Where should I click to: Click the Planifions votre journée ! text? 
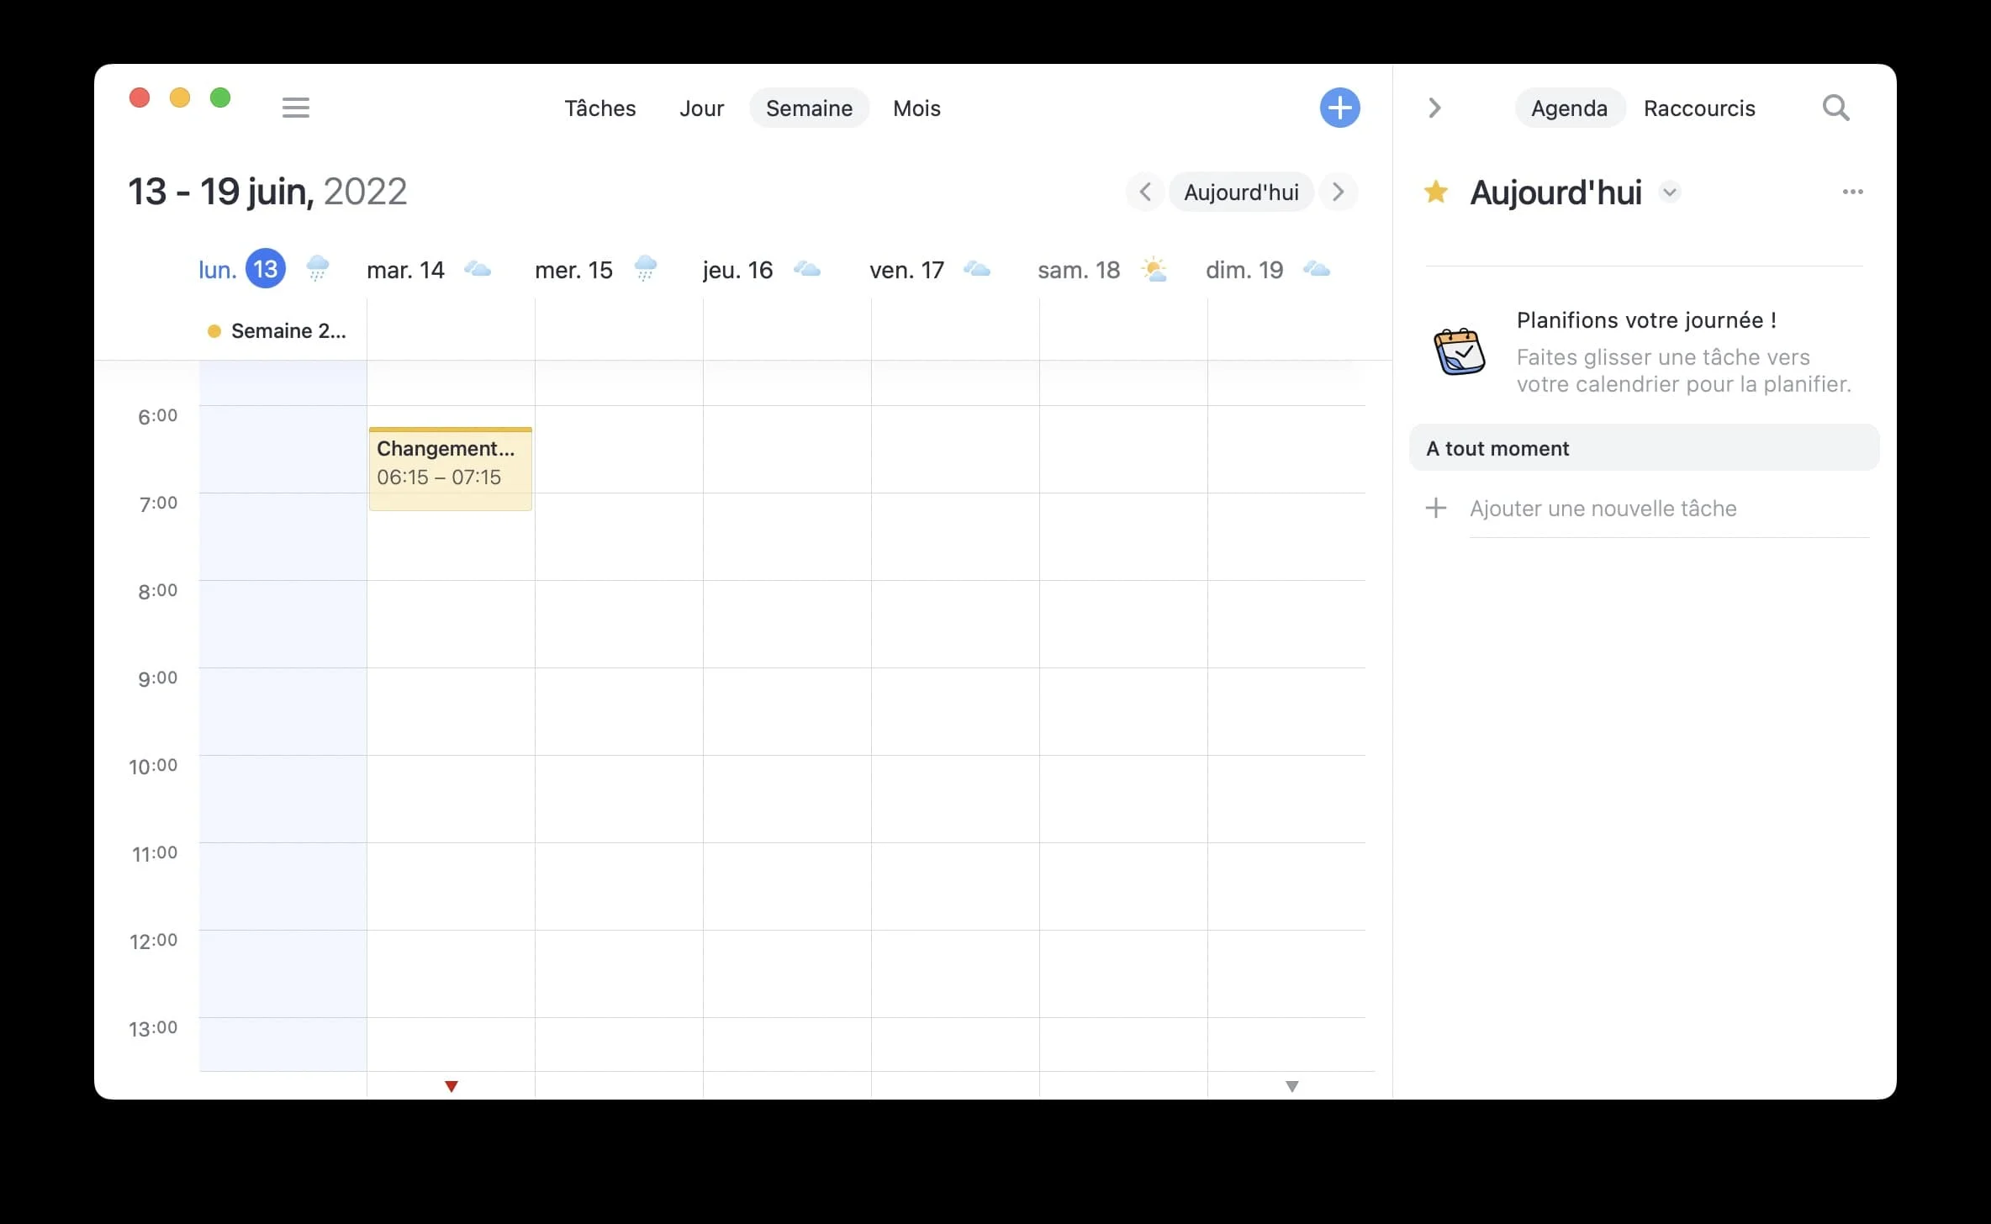click(1646, 320)
